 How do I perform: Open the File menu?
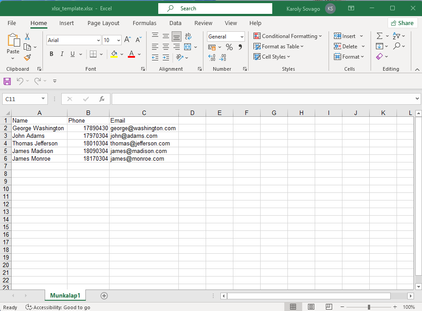12,23
